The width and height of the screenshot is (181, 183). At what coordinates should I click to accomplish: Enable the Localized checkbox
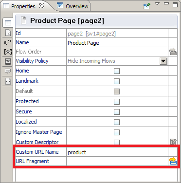coord(117,122)
